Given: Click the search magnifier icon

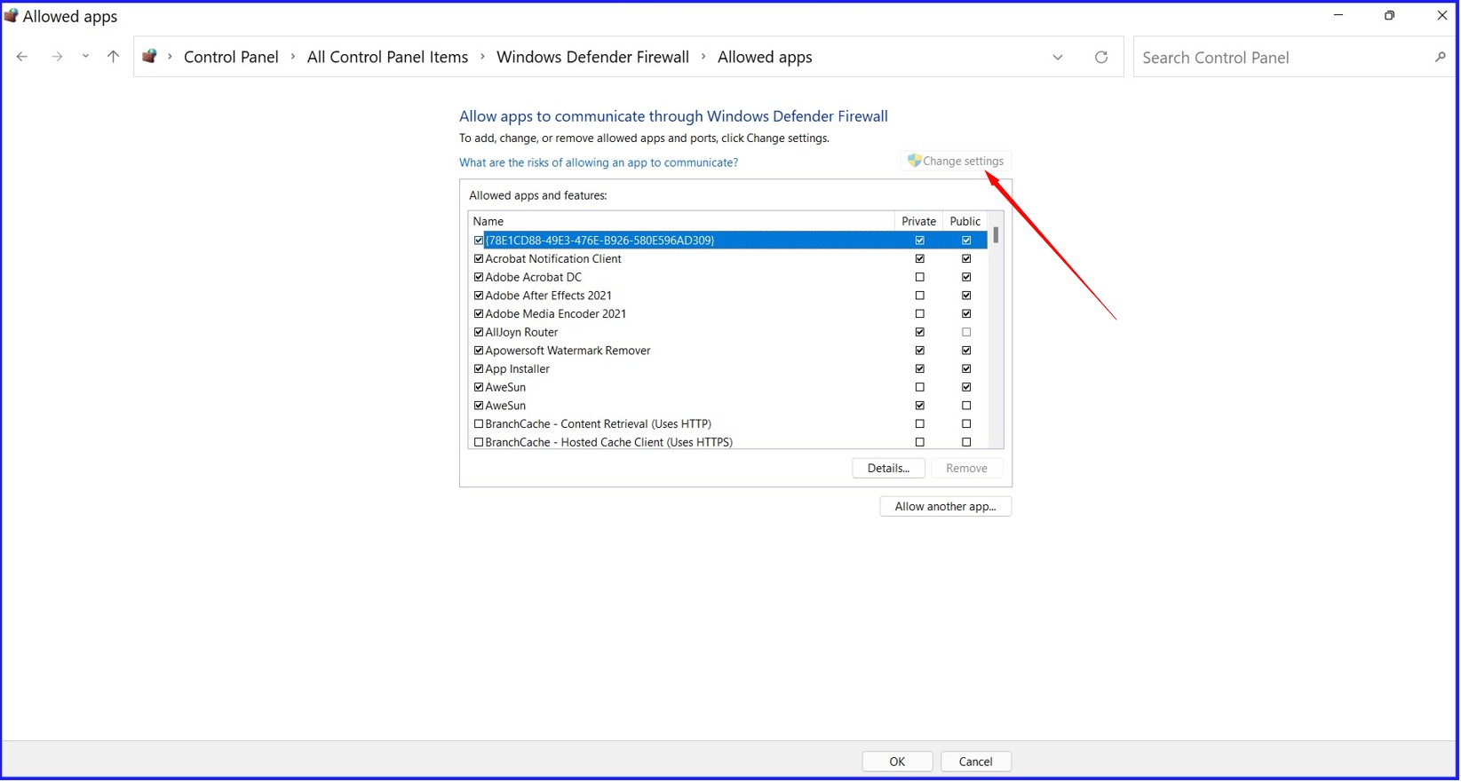Looking at the screenshot, I should (1440, 57).
